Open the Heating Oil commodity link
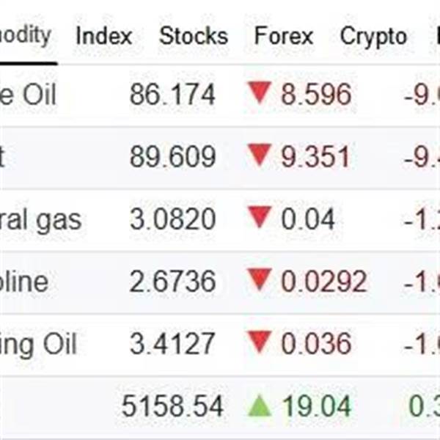 pos(38,343)
